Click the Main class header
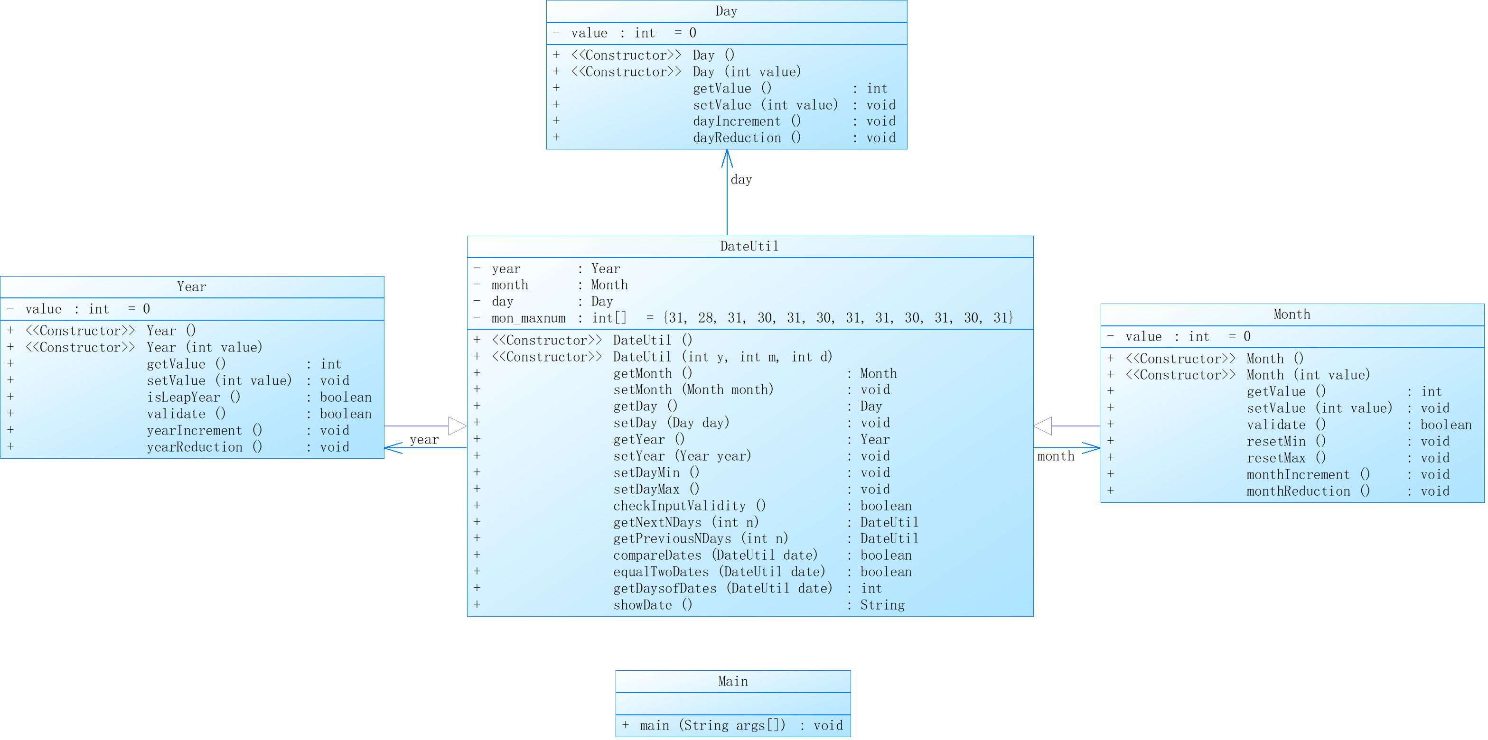The image size is (1488, 740). click(x=732, y=681)
